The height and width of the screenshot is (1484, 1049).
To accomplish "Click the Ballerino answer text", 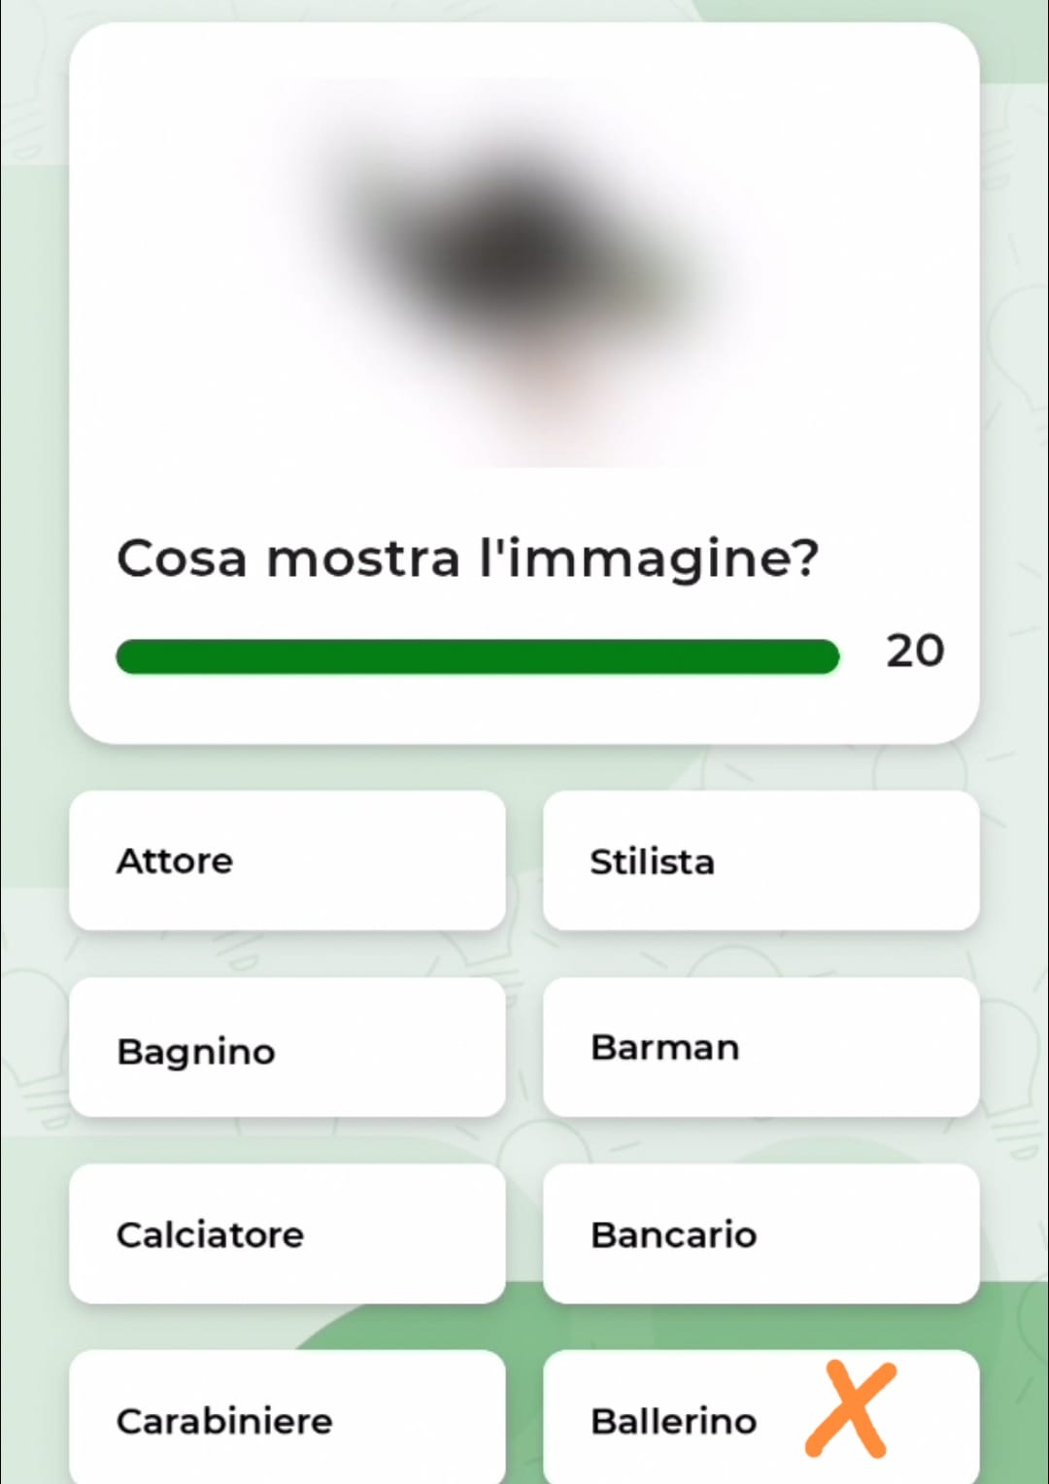I will tap(673, 1421).
